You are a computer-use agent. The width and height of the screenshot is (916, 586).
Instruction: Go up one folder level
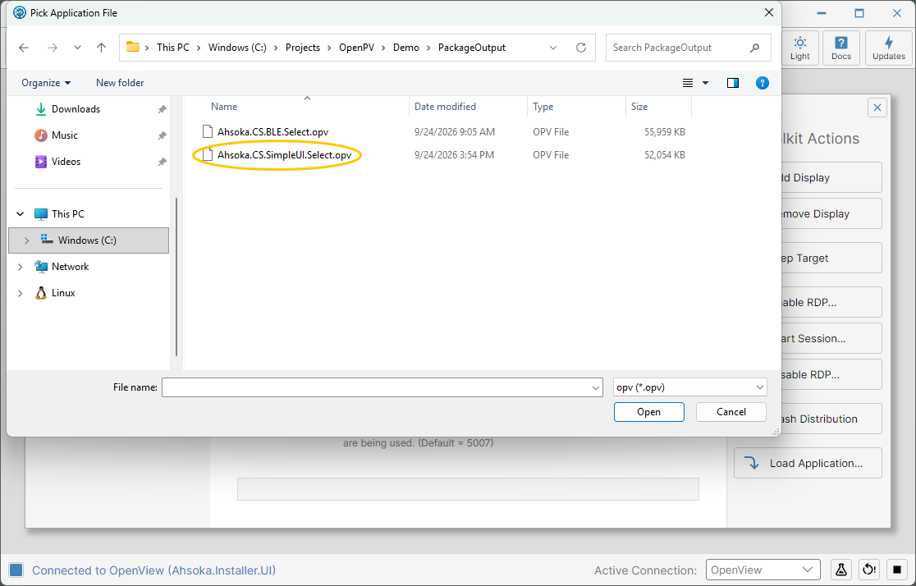pyautogui.click(x=101, y=48)
